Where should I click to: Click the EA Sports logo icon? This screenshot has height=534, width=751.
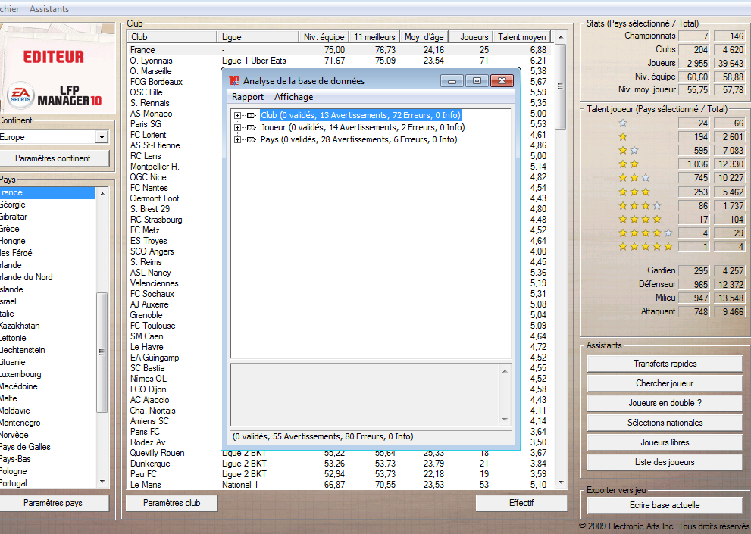click(x=20, y=95)
